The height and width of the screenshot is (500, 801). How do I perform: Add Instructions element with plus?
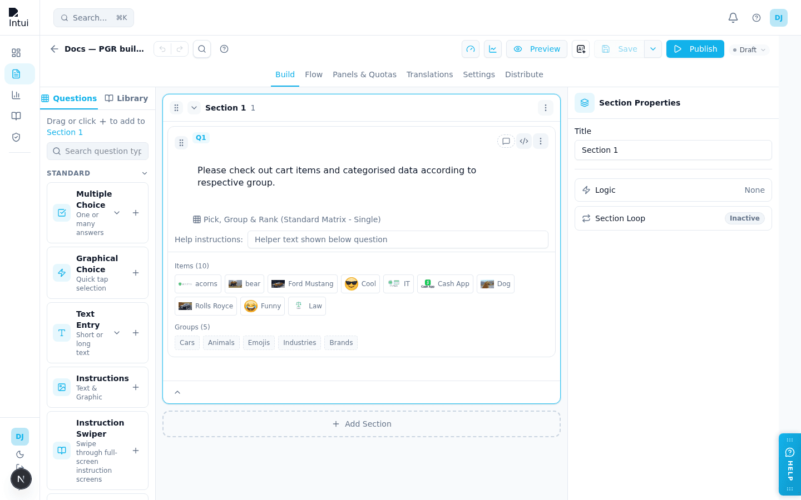136,387
